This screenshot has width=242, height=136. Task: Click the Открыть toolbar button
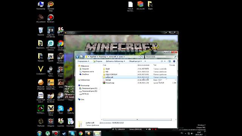click(x=98, y=61)
